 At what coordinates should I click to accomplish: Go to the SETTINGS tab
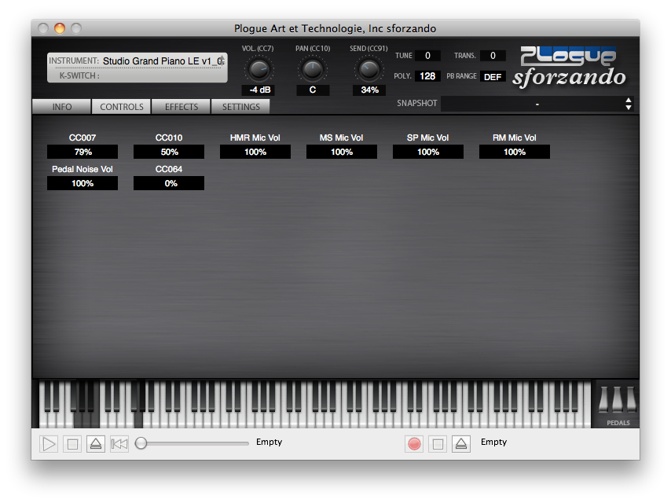(240, 107)
